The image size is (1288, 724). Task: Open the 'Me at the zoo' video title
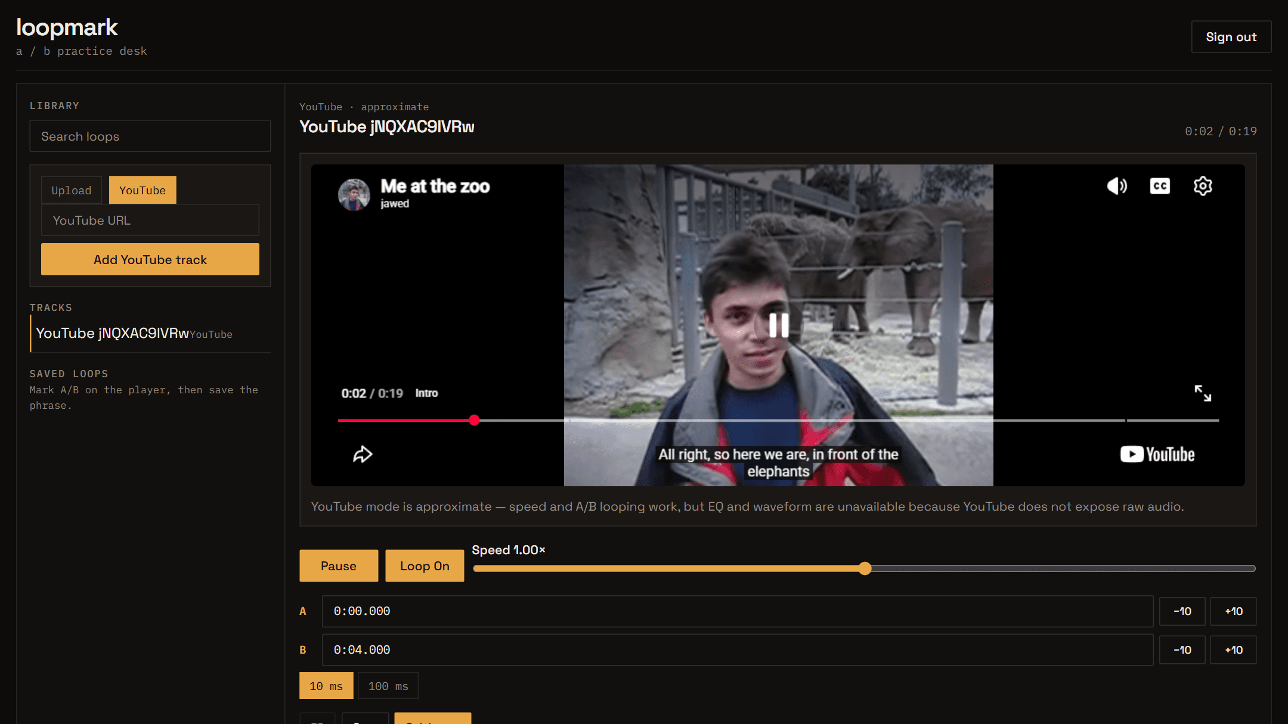(x=435, y=187)
